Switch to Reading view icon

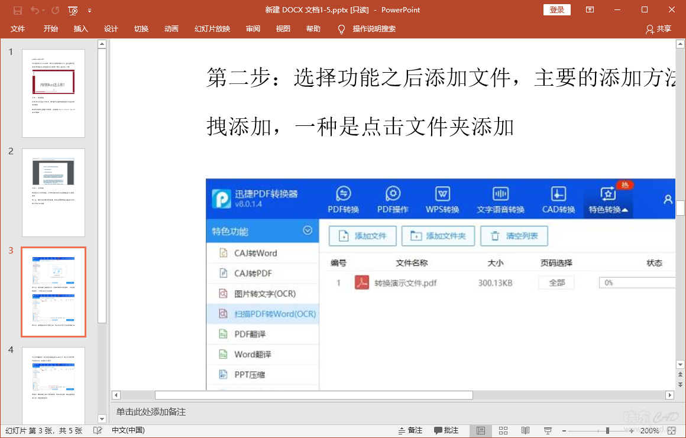[x=525, y=430]
